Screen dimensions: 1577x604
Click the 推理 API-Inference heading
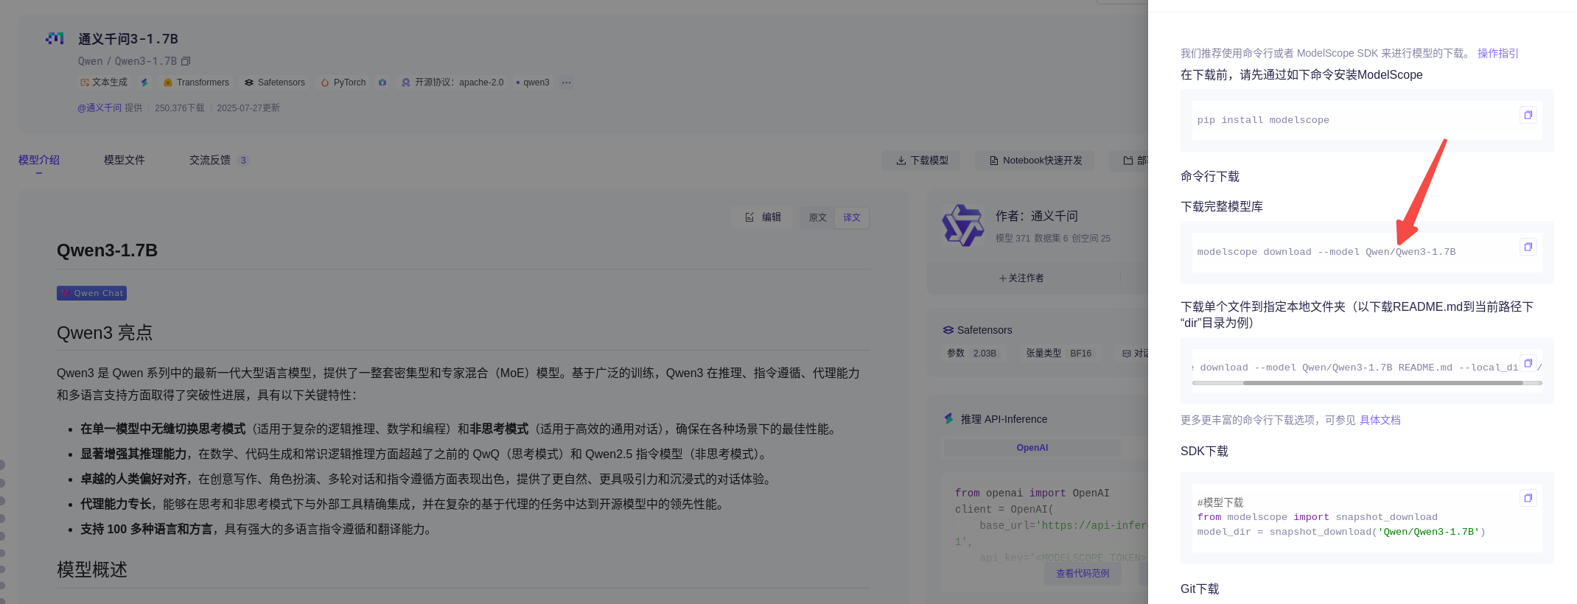(x=996, y=419)
